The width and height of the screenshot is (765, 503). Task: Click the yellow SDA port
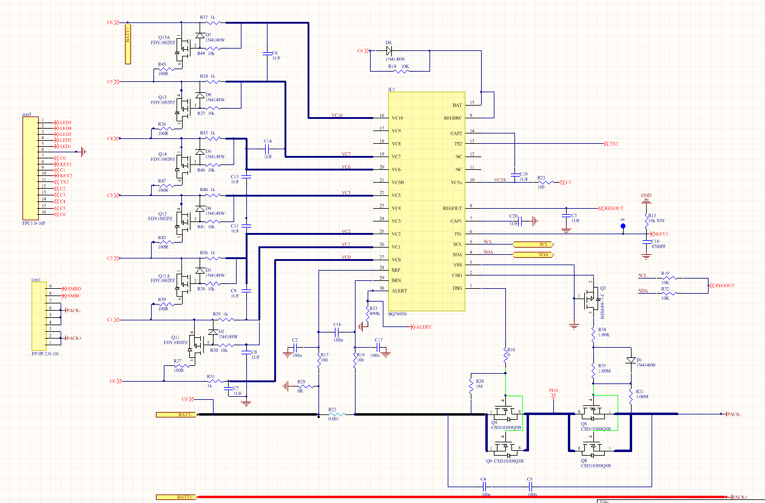pyautogui.click(x=534, y=255)
